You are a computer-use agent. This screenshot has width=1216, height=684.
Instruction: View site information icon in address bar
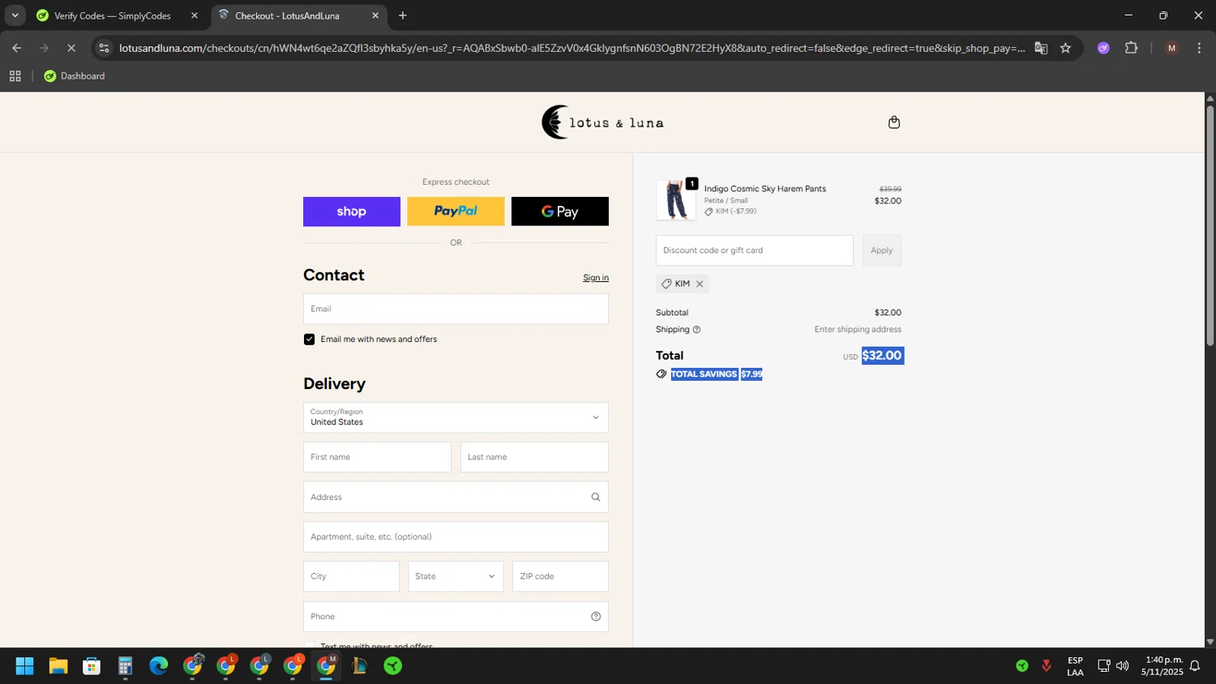pos(104,48)
